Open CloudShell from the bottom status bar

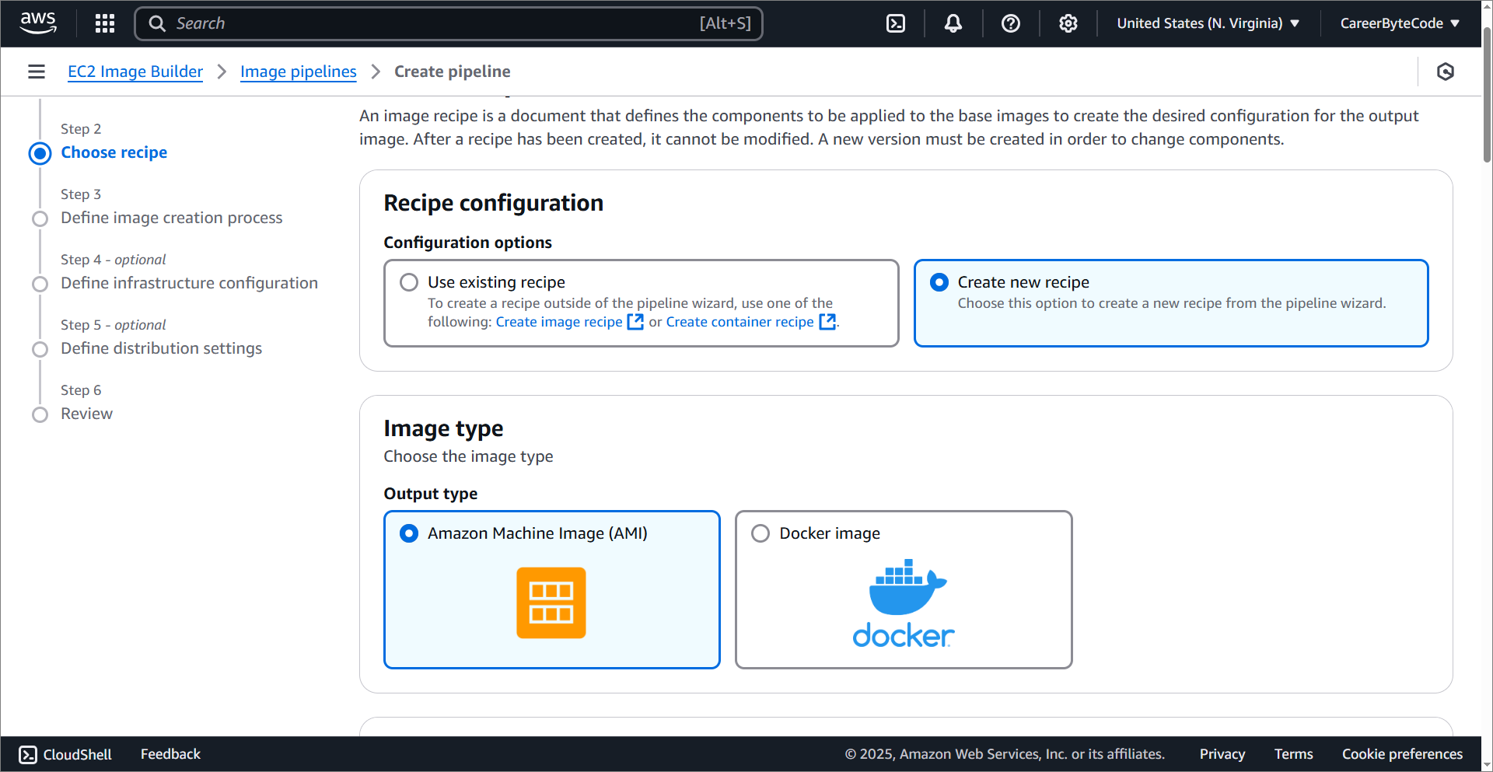[65, 753]
